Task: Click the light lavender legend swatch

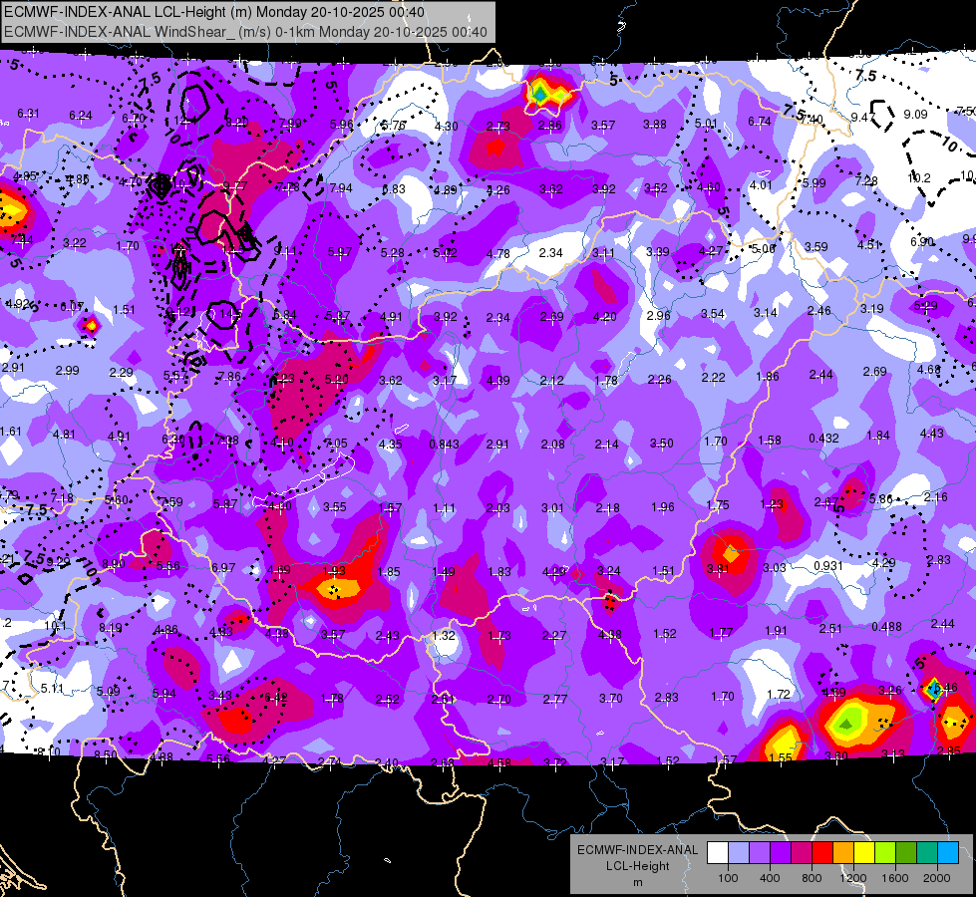Action: coord(739,853)
